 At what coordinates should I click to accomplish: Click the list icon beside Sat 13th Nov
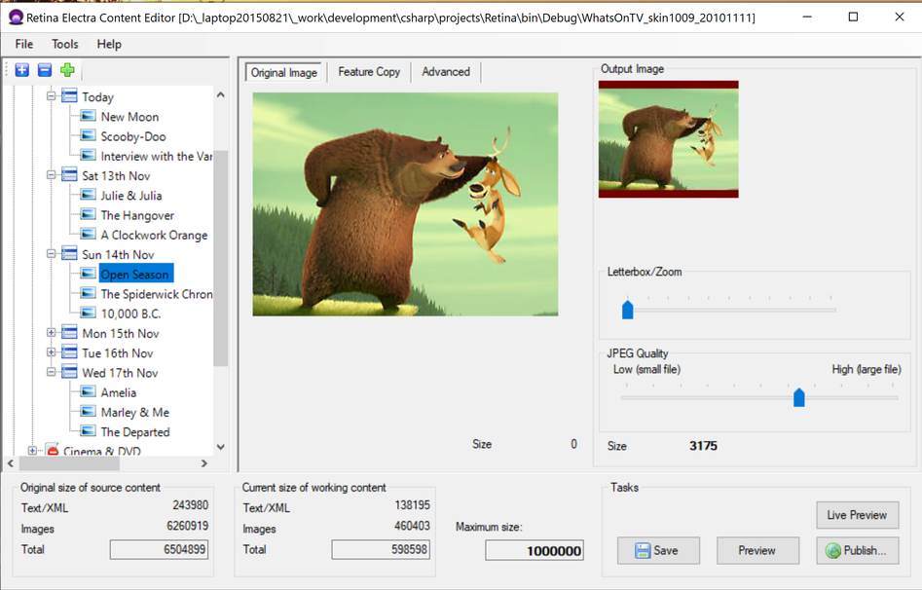[69, 176]
